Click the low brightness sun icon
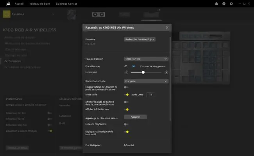 point(126,72)
